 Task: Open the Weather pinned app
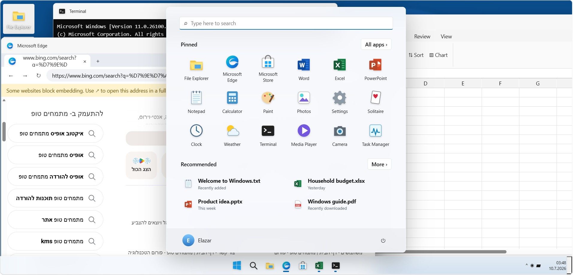coord(232,135)
